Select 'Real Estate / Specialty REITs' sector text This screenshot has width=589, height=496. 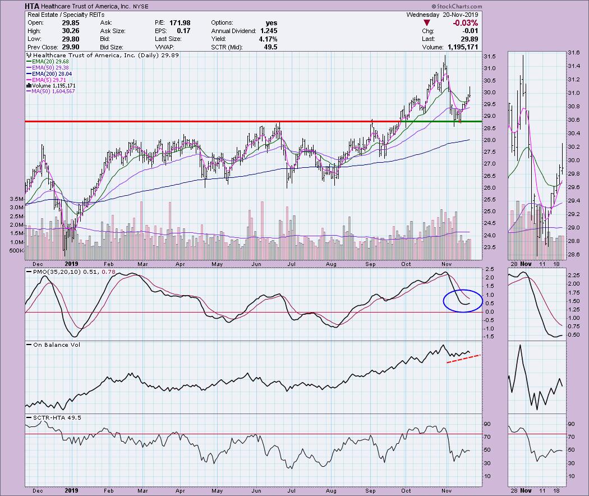(x=66, y=15)
